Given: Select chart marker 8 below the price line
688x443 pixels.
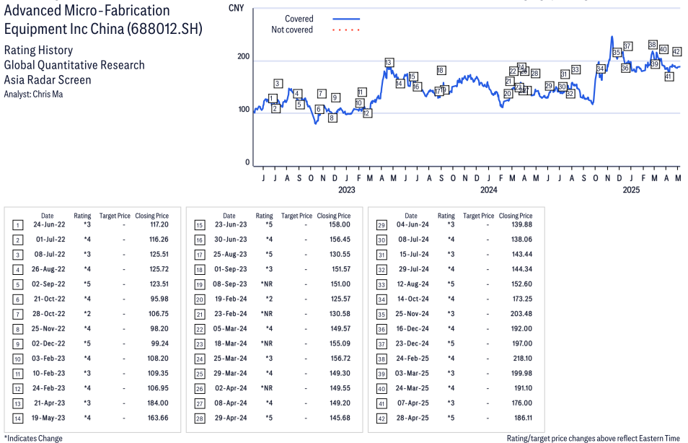Looking at the screenshot, I should click(332, 118).
